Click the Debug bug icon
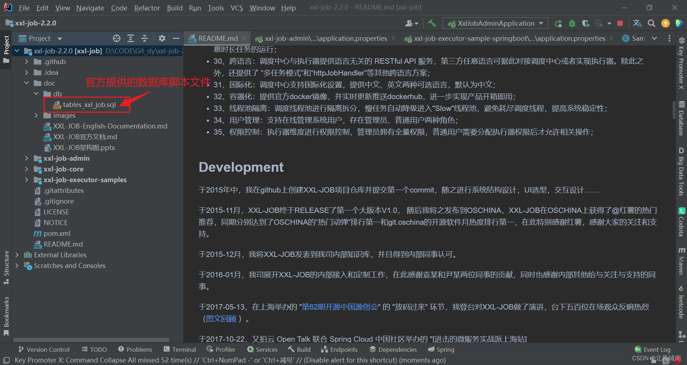The image size is (687, 365). (572, 24)
